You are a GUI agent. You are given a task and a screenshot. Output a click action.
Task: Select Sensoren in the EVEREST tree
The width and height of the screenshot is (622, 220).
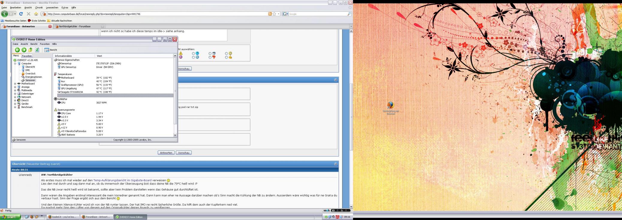(x=30, y=80)
